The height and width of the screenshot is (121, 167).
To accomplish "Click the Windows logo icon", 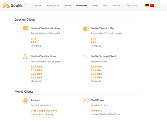I will coord(25,28).
